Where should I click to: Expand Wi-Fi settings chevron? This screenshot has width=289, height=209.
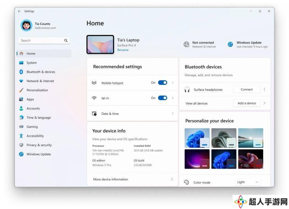(173, 98)
